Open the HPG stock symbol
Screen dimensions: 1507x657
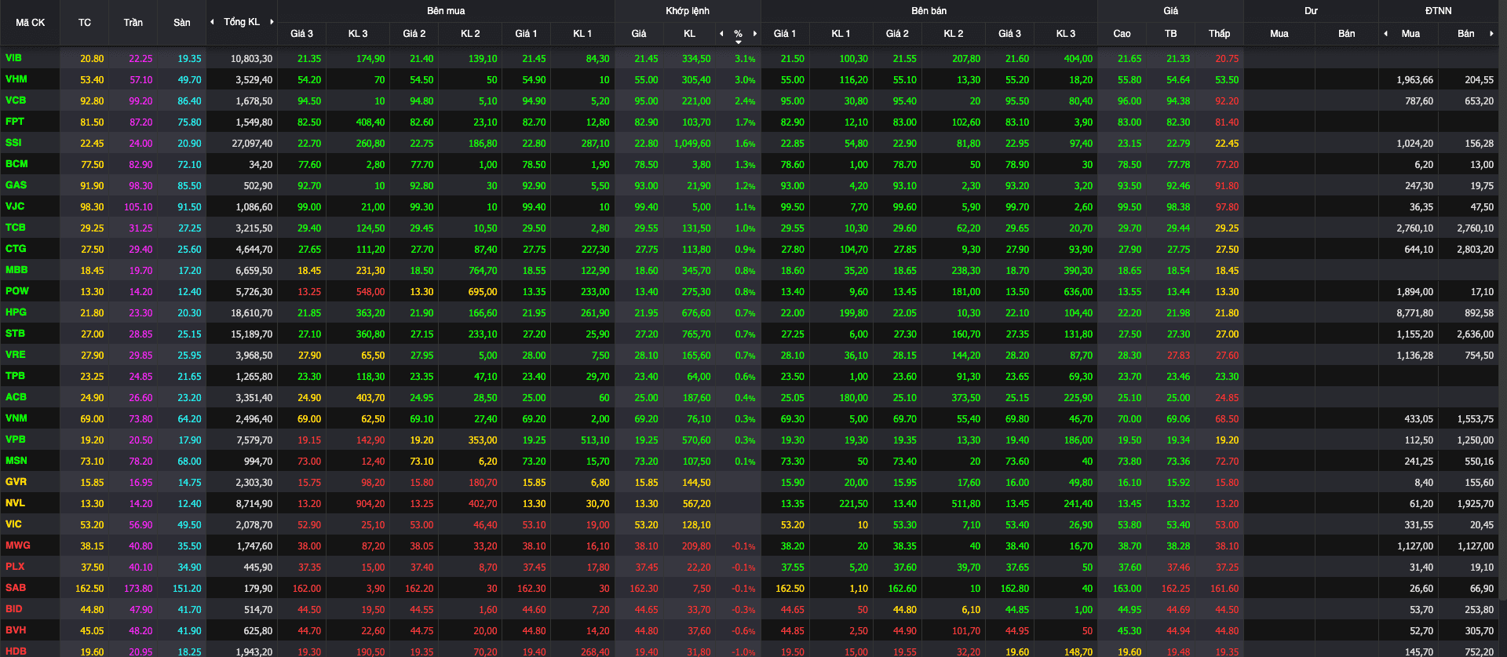16,312
